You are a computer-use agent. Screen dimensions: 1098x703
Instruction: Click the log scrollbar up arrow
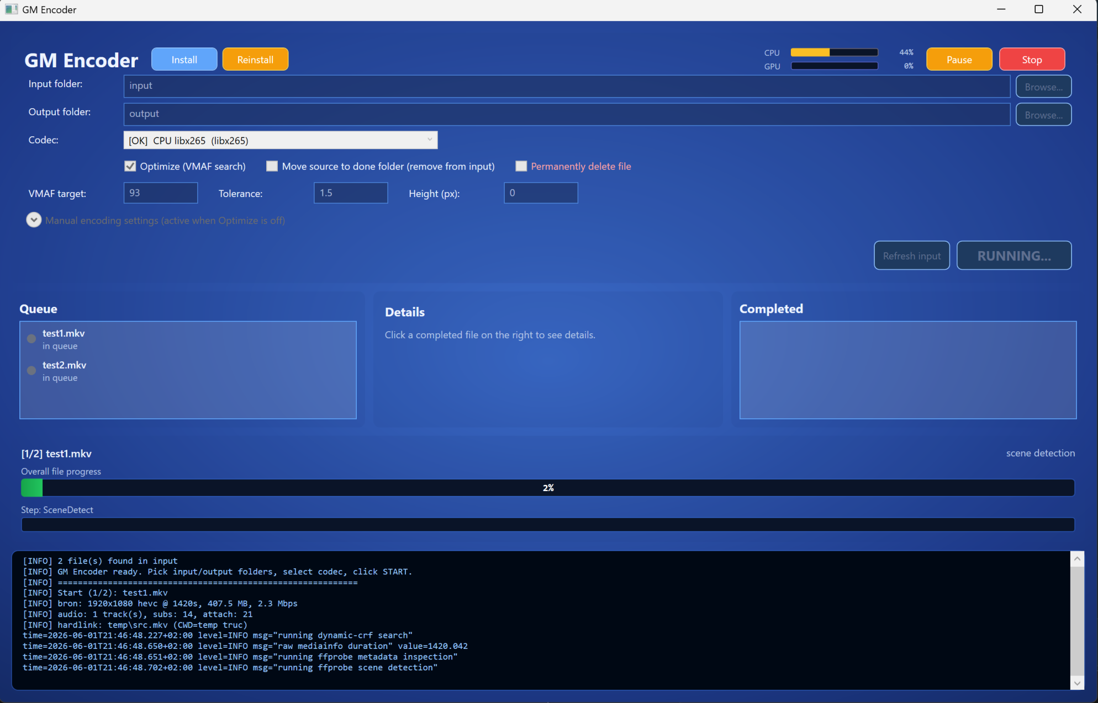pyautogui.click(x=1077, y=559)
